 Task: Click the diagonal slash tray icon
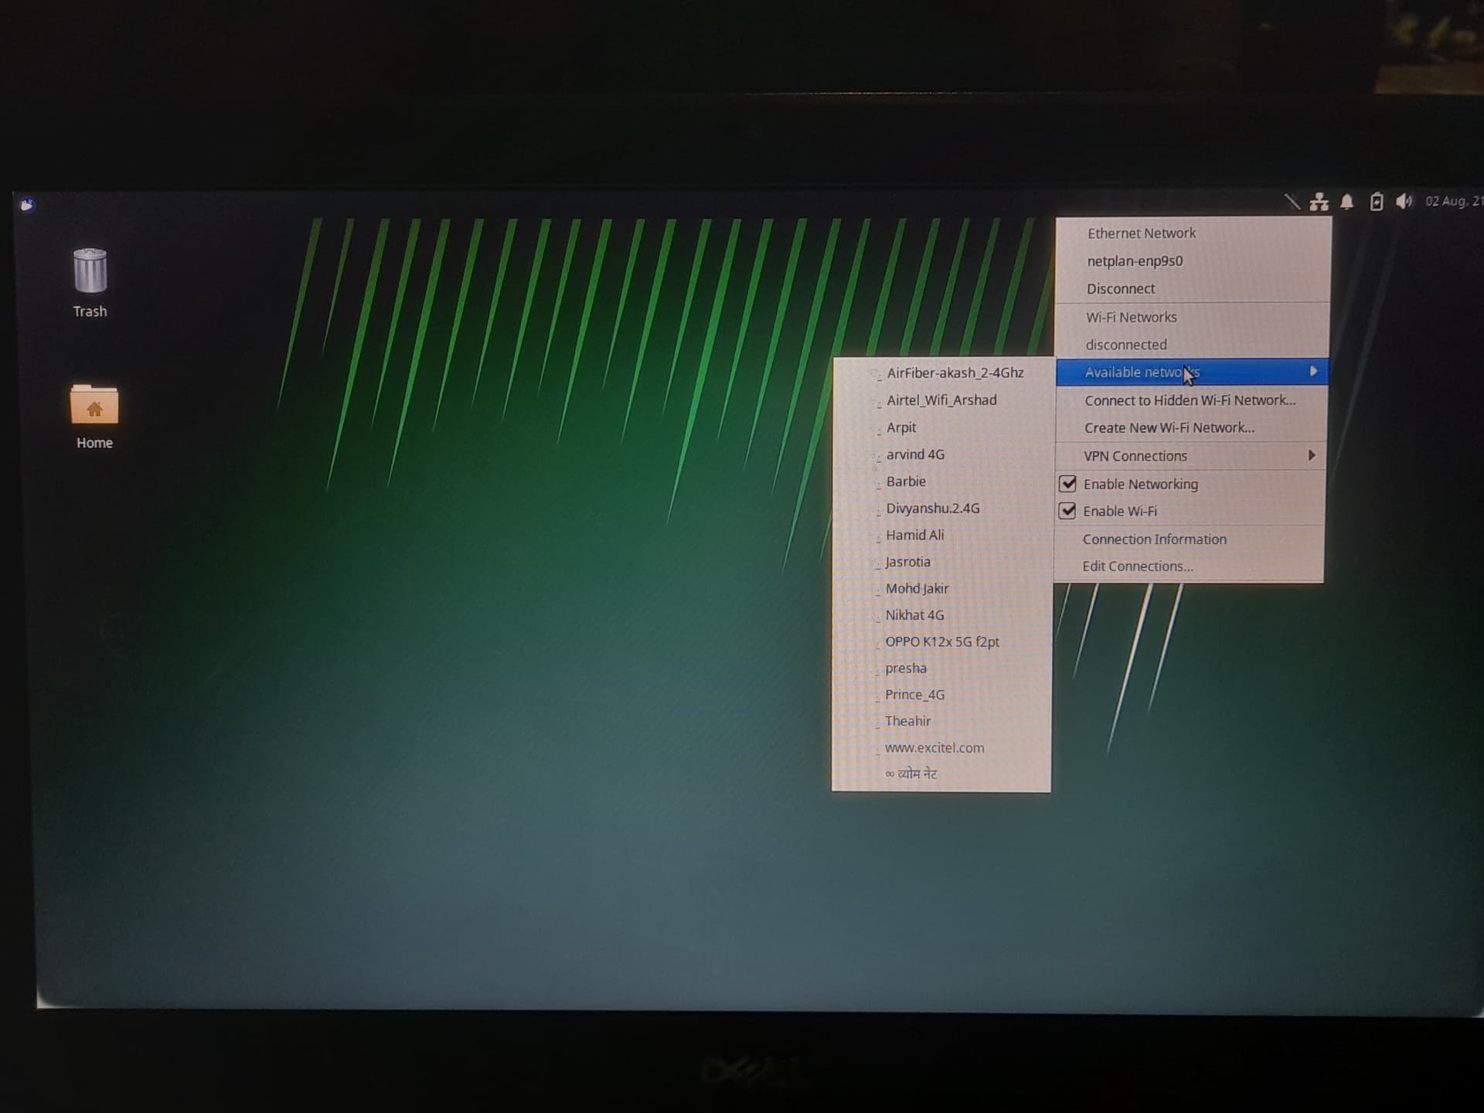click(1292, 203)
